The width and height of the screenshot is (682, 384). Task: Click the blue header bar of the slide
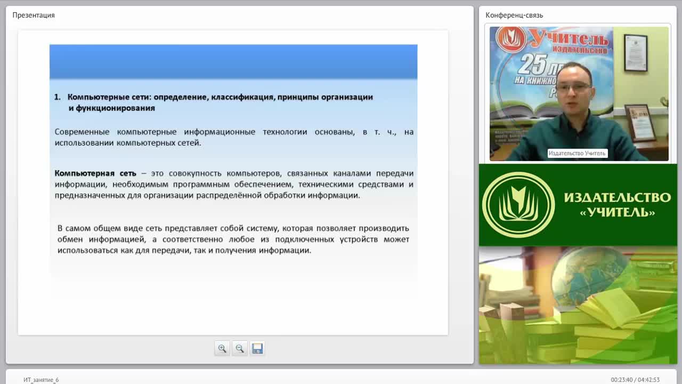[233, 62]
